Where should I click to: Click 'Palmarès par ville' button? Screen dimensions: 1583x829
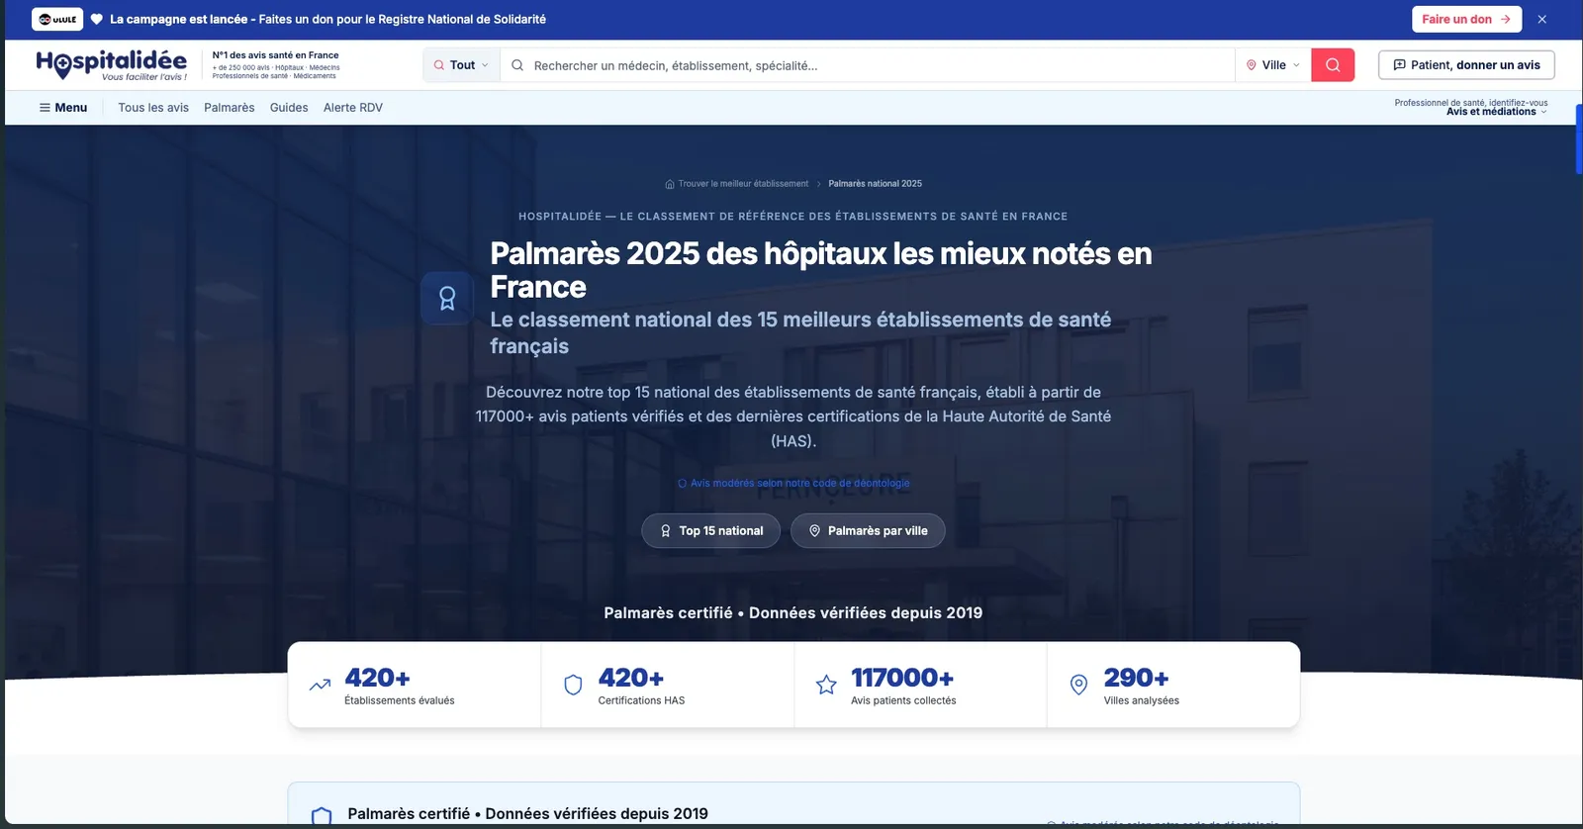click(868, 531)
